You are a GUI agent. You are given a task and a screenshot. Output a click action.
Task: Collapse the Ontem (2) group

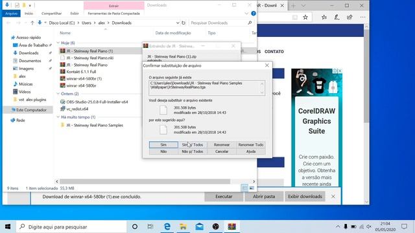pos(58,94)
